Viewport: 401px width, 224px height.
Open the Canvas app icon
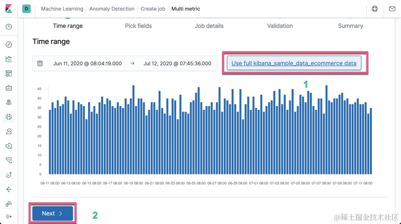[9, 88]
